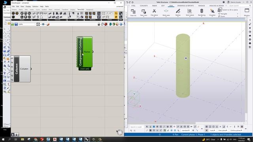Expand the Navigate dropdown in Tekla ribbon

tap(238, 14)
